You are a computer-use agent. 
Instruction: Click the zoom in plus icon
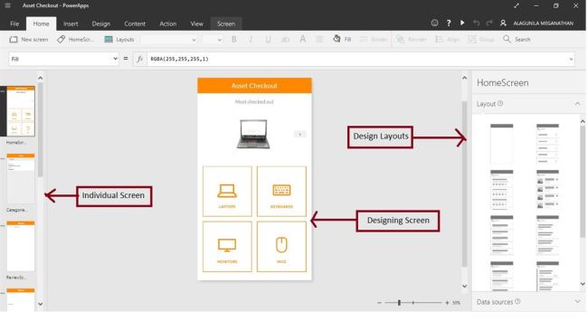(x=447, y=302)
